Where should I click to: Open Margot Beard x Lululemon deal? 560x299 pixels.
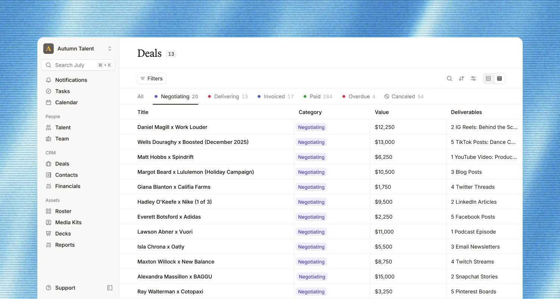196,172
